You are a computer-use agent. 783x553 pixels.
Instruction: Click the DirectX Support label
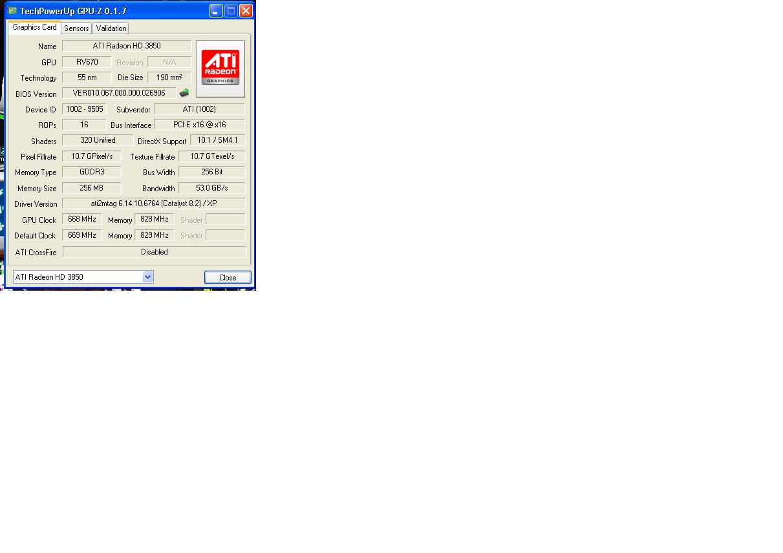click(162, 141)
